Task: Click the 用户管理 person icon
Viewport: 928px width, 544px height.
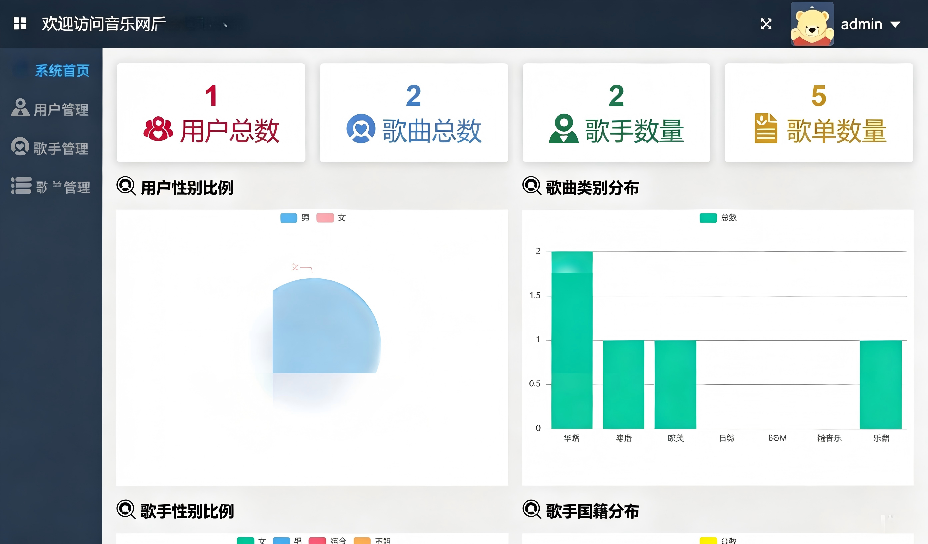Action: tap(20, 108)
